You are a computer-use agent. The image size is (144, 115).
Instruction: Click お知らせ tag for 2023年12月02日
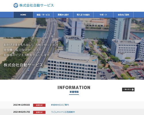(x=39, y=105)
